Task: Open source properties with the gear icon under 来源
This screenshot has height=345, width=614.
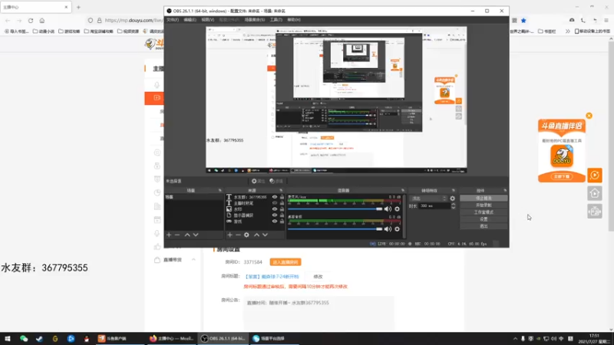Action: coord(246,235)
